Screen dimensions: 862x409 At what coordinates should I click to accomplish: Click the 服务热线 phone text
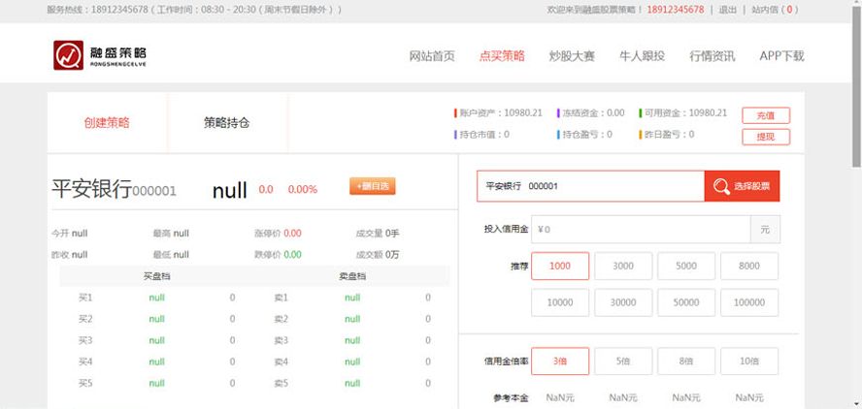(x=194, y=10)
